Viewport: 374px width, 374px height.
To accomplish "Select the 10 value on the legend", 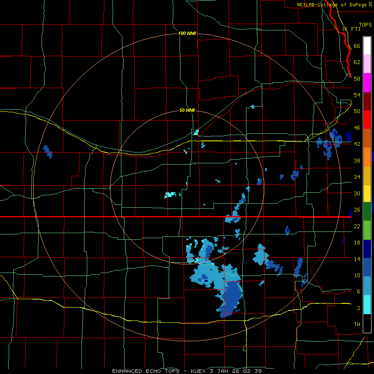I will [x=357, y=275].
